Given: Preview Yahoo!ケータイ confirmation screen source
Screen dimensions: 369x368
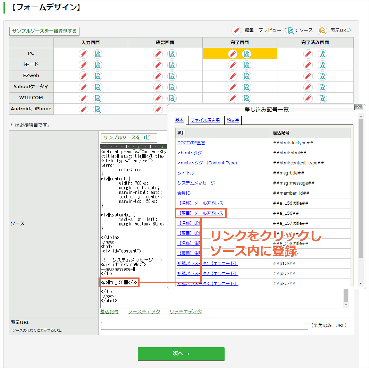Looking at the screenshot, I should pyautogui.click(x=172, y=87).
